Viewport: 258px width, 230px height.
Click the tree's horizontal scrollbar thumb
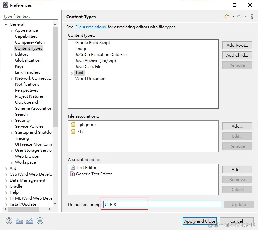24,209
